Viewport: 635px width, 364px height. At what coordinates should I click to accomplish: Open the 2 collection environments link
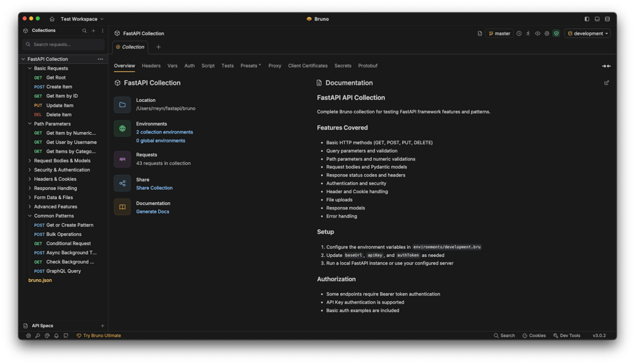pyautogui.click(x=164, y=132)
